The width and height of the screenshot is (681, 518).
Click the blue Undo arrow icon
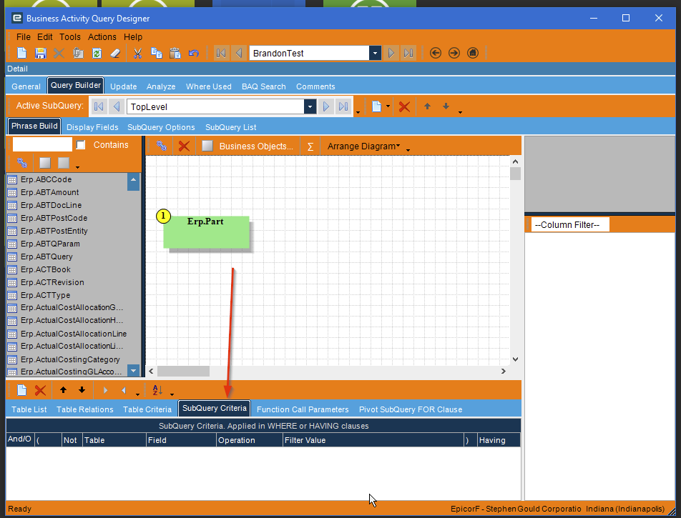pyautogui.click(x=194, y=53)
